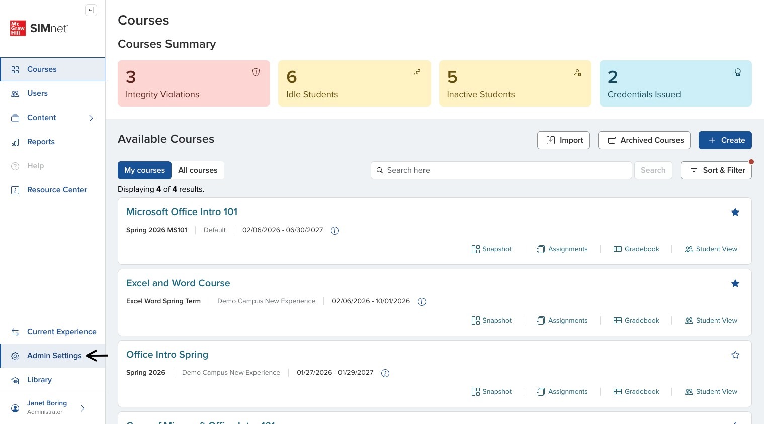Open Snapshot for Microsoft Office Intro 101
This screenshot has height=424, width=764.
491,249
